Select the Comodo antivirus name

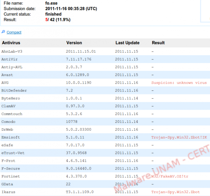(x=8, y=122)
